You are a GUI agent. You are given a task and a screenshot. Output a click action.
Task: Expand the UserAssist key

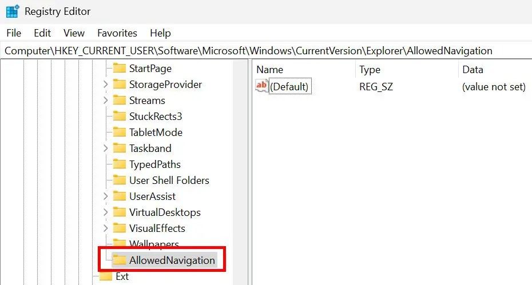105,196
